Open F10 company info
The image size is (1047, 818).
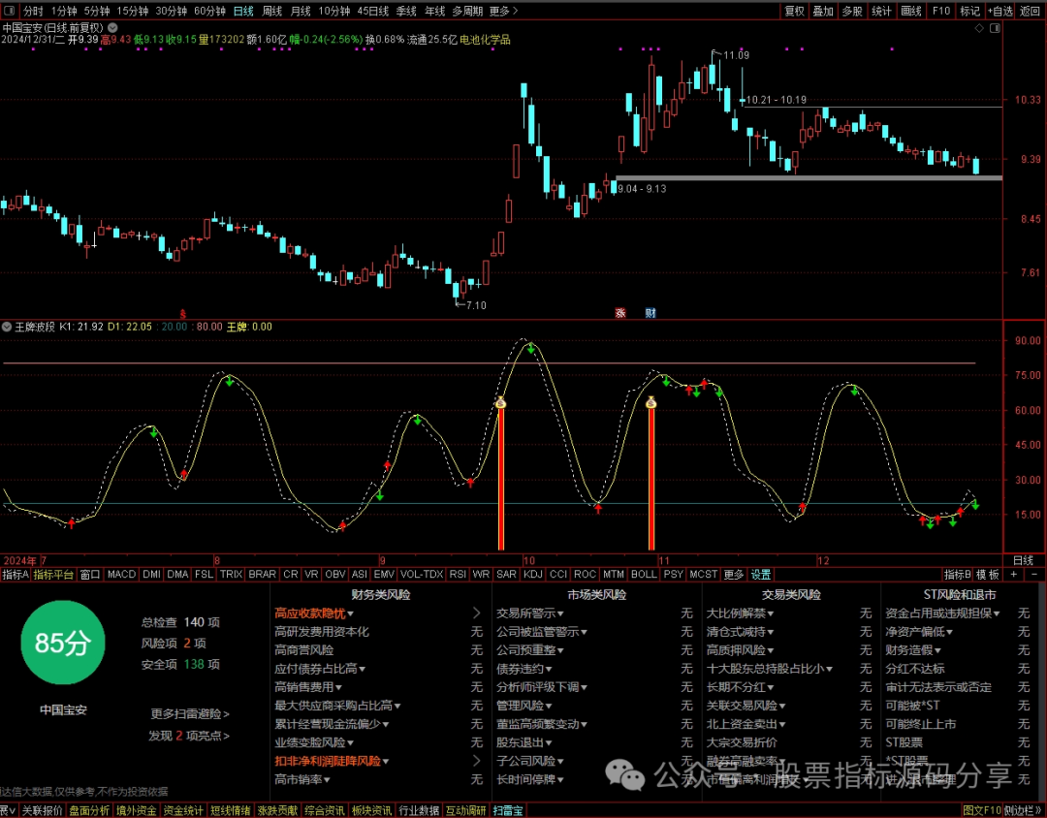940,11
